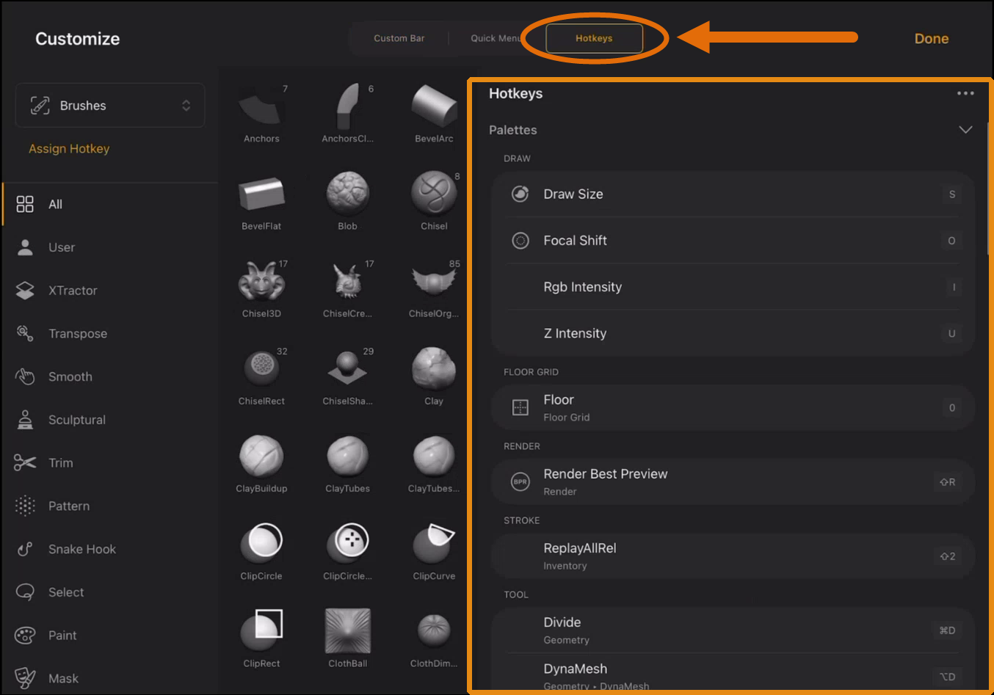The image size is (994, 695).
Task: Collapse the Palettes section chevron
Action: 965,130
